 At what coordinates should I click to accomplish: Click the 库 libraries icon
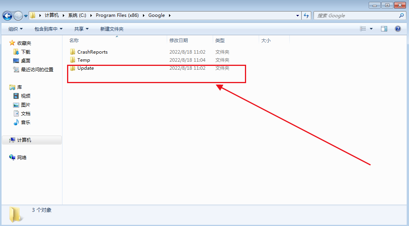click(x=12, y=87)
